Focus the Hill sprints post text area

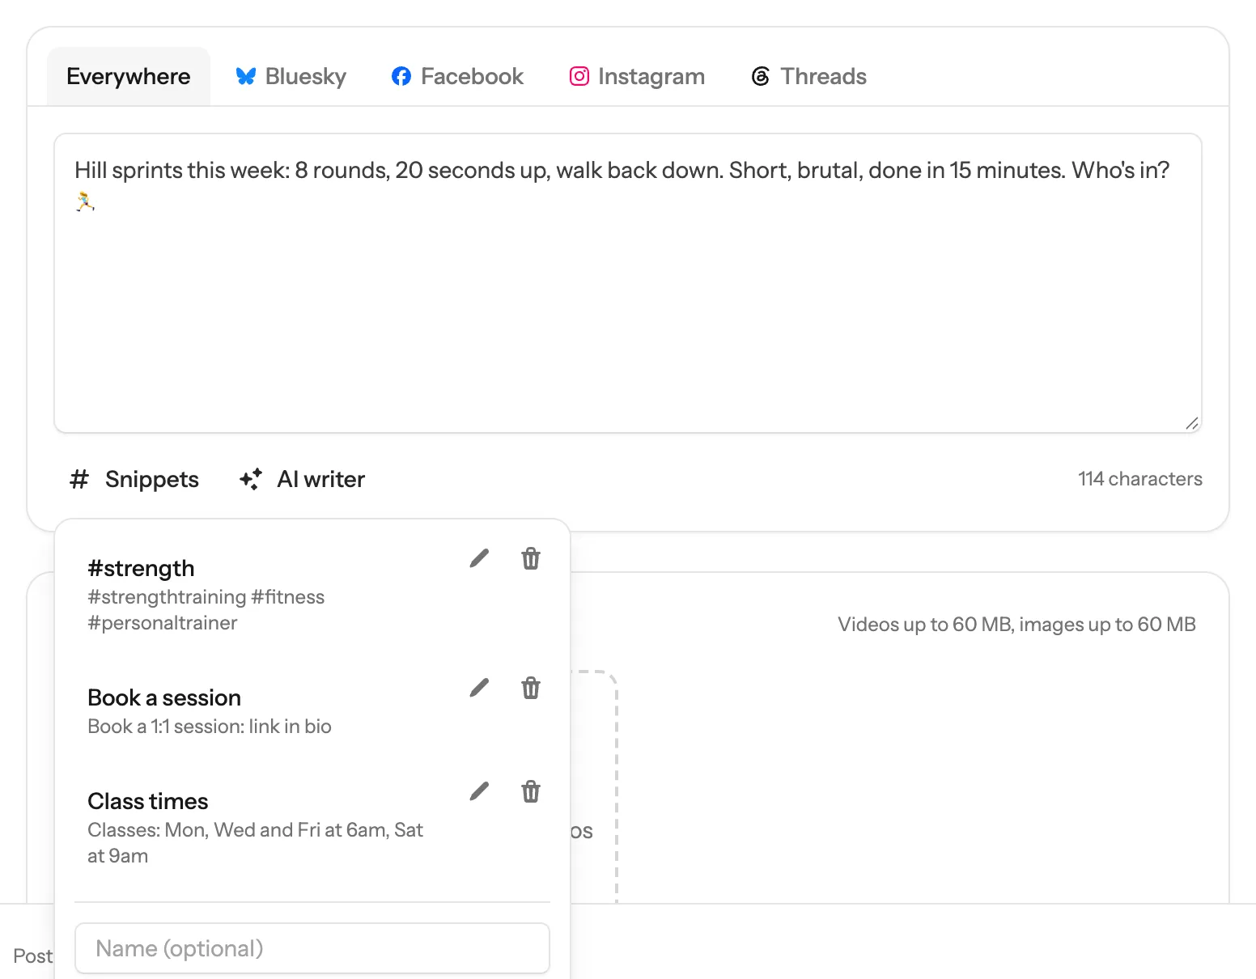point(628,283)
